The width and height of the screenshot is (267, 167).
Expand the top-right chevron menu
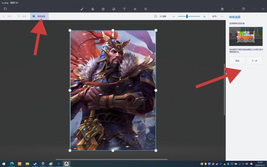pyautogui.click(x=263, y=9)
